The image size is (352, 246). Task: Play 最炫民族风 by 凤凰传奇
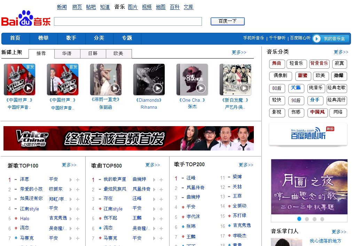(154, 190)
